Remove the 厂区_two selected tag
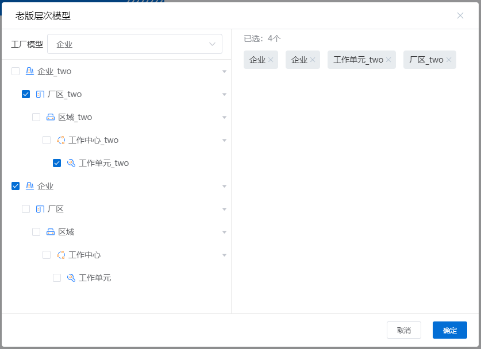Viewport: 481px width, 349px height. click(x=449, y=60)
